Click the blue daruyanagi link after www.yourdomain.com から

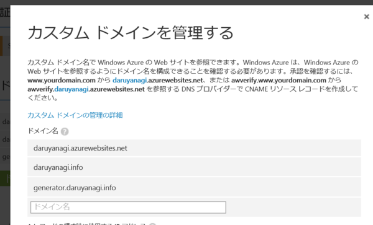click(129, 81)
